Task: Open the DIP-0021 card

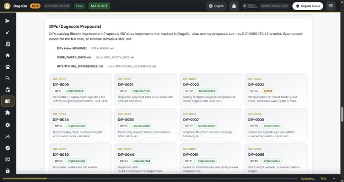Action: tap(146, 90)
